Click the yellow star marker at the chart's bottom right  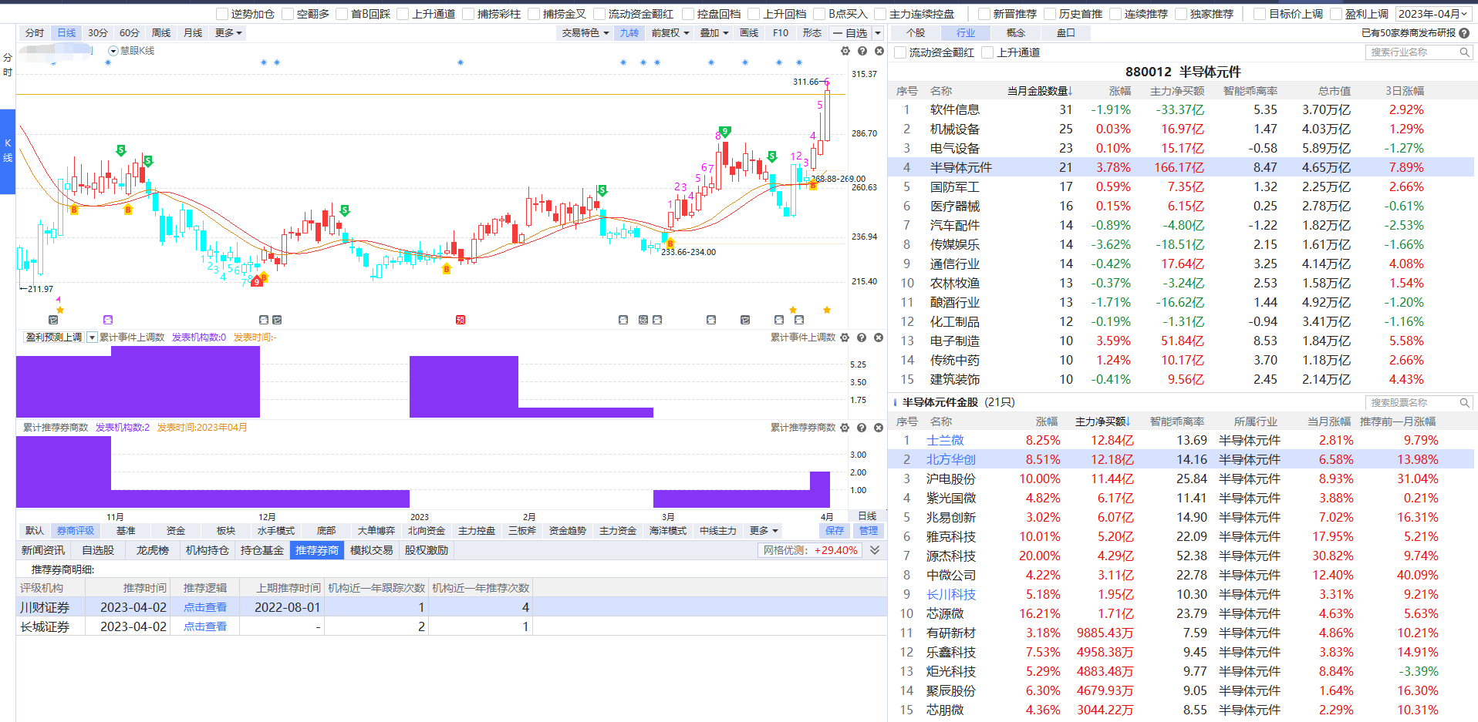(827, 310)
